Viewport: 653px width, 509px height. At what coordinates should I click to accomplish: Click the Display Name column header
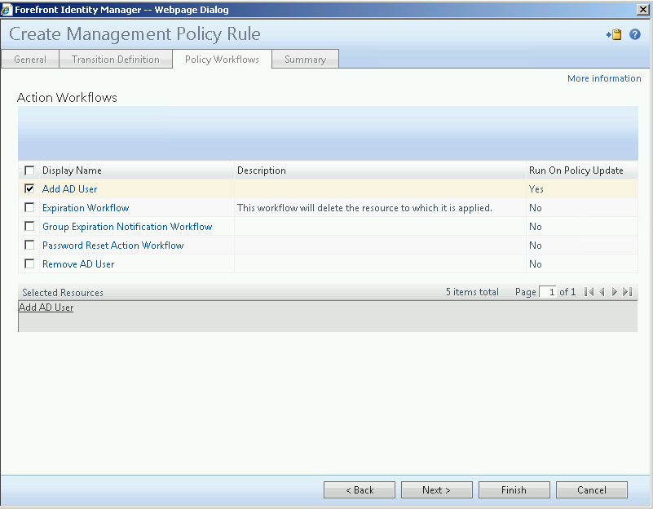point(72,170)
